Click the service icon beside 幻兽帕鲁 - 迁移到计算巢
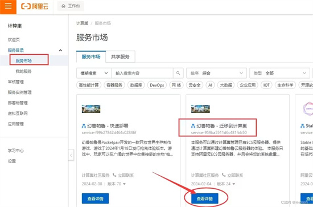This screenshot has width=313, height=207. [193, 126]
